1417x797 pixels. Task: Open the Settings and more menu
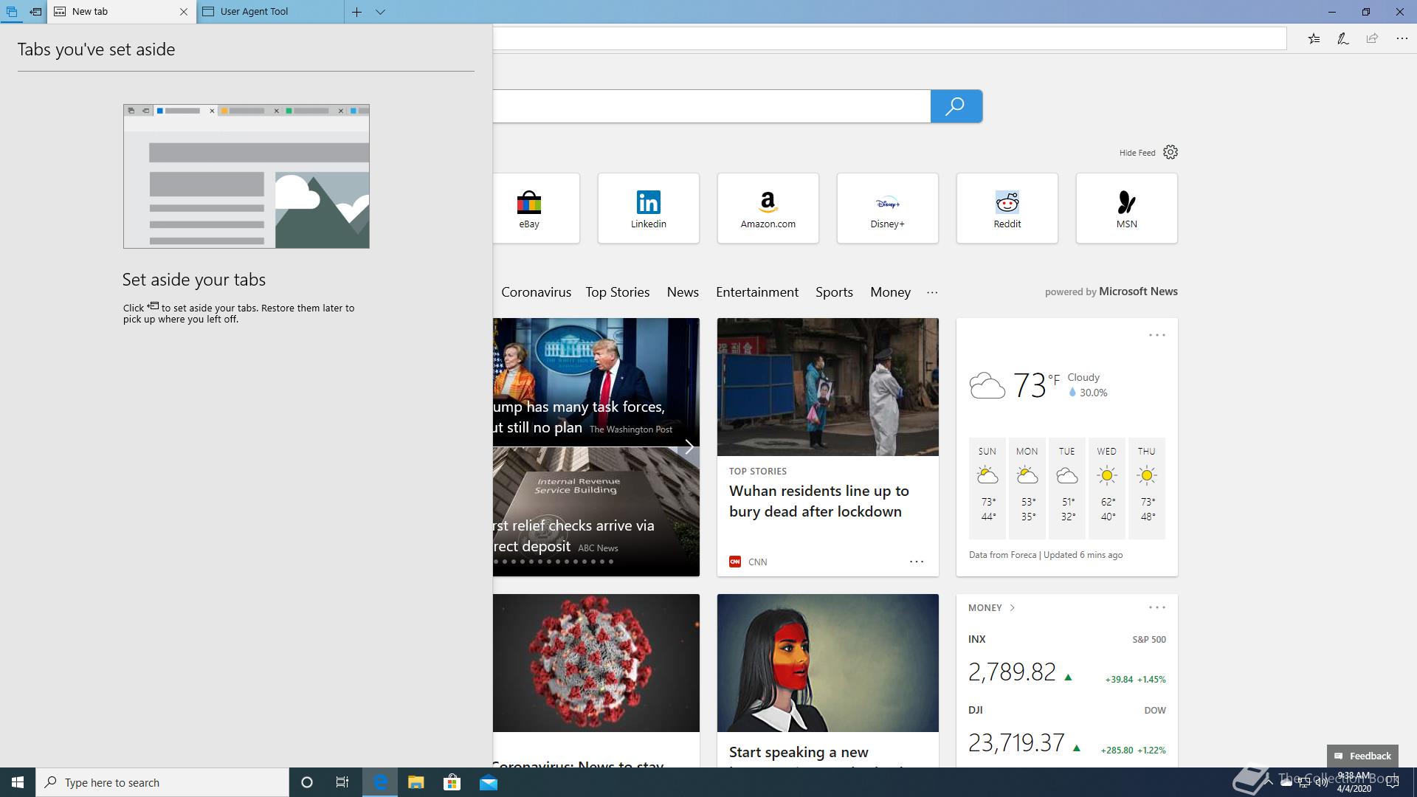pos(1402,38)
